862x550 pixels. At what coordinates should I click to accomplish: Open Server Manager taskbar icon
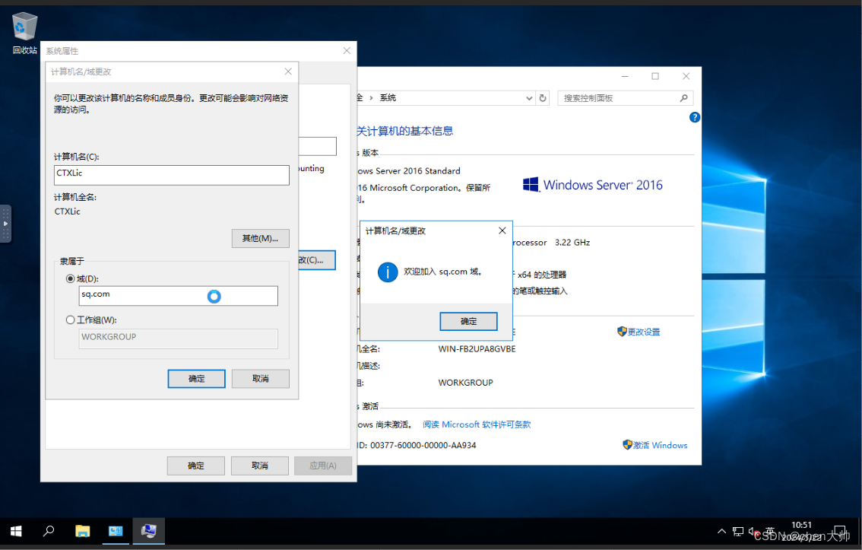[116, 531]
